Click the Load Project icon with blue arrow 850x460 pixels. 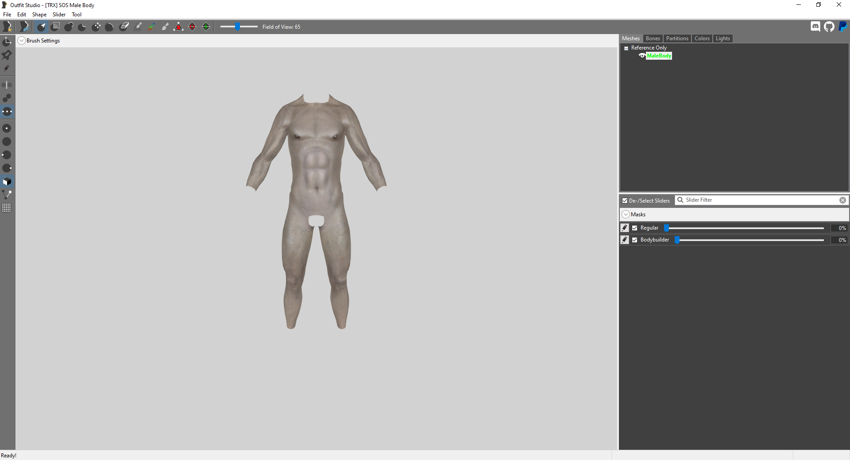click(x=24, y=27)
